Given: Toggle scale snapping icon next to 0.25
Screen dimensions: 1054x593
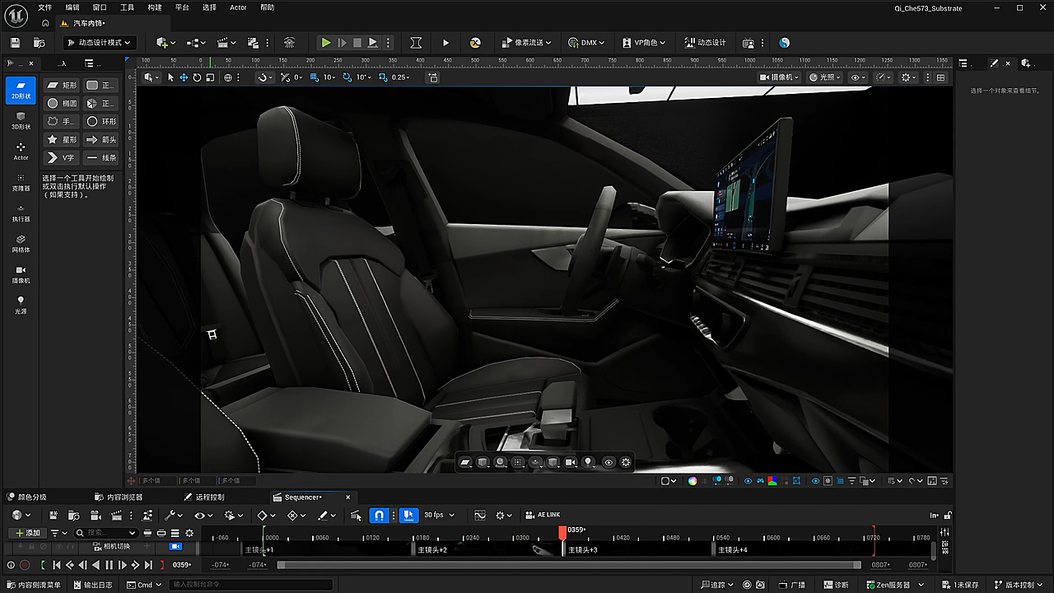Looking at the screenshot, I should (x=382, y=77).
